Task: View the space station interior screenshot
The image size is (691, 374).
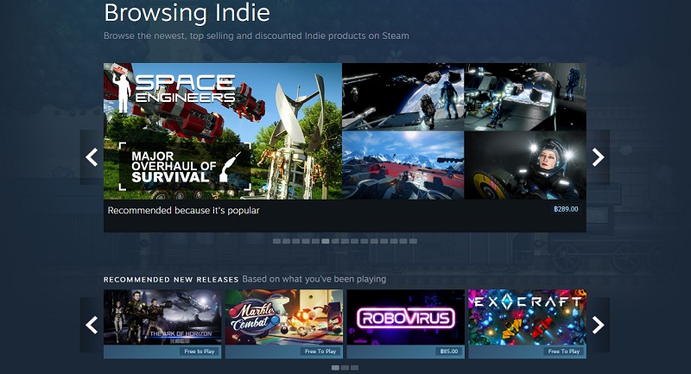Action: pos(525,97)
